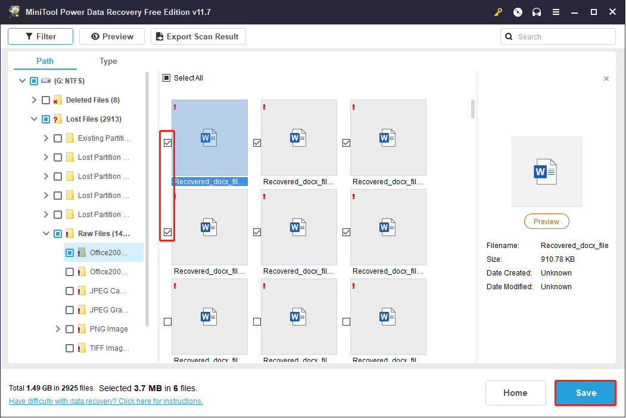Open the data recovery instructions link
This screenshot has width=626, height=418.
point(105,401)
